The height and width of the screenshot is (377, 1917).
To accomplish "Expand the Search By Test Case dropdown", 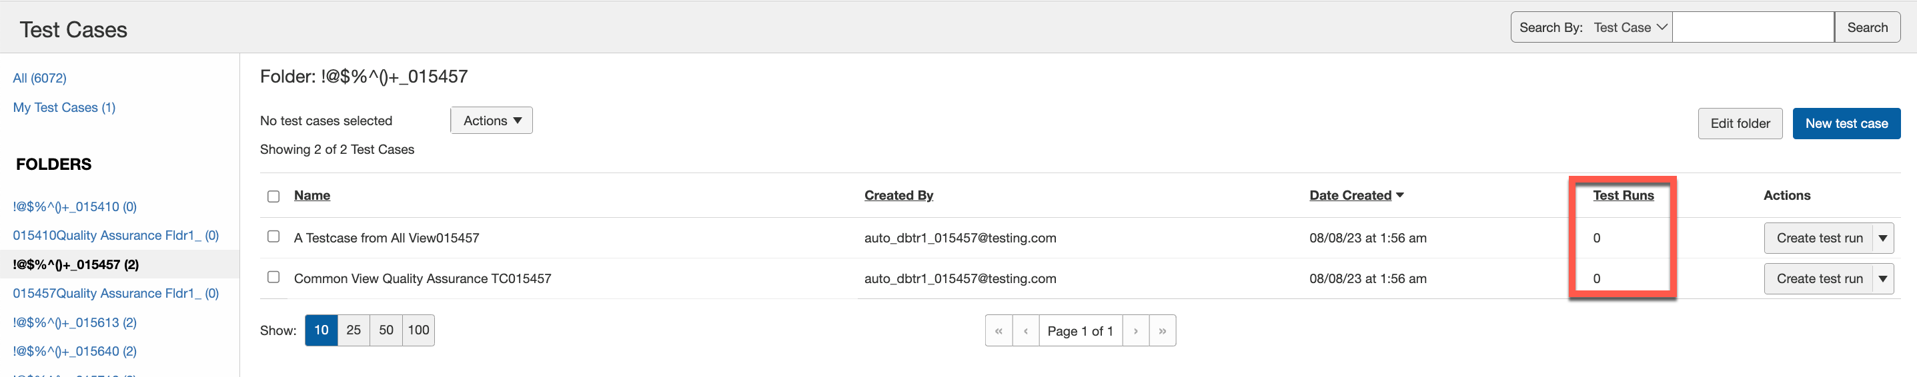I will click(x=1630, y=27).
